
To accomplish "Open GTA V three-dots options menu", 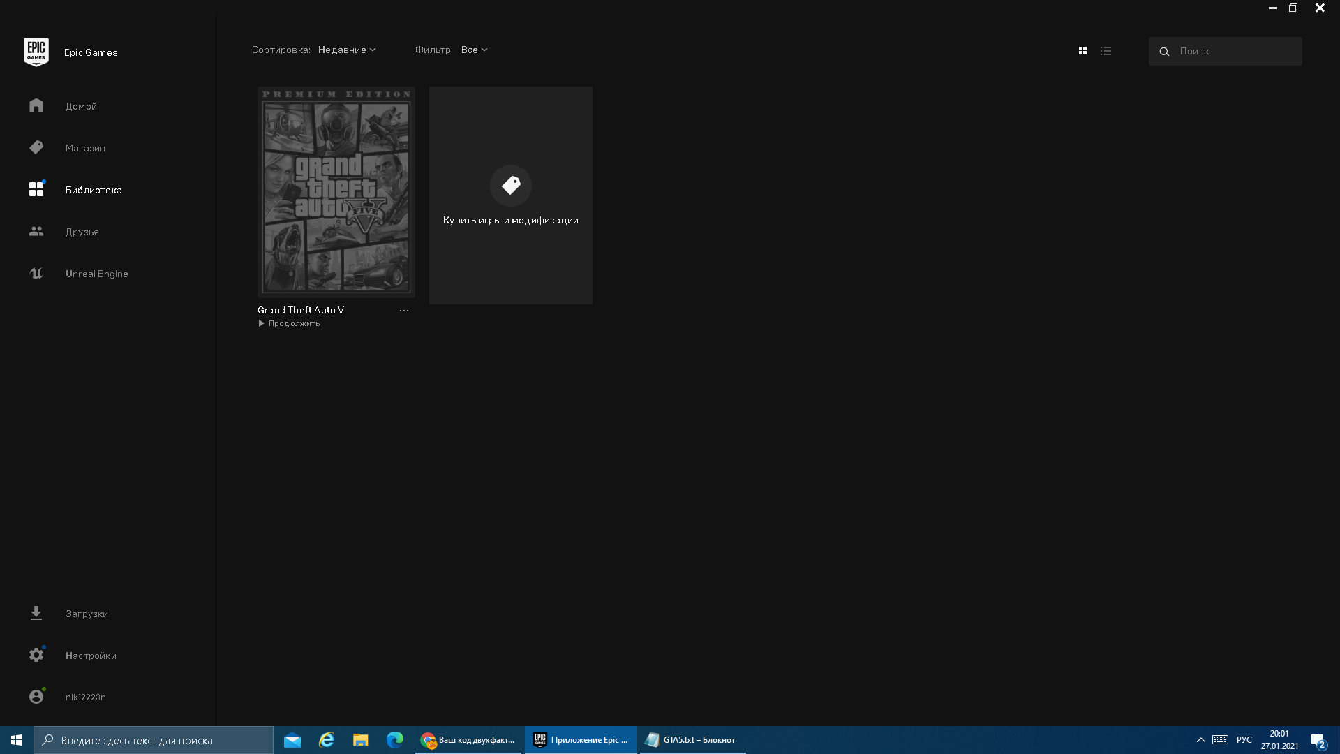I will tap(404, 311).
